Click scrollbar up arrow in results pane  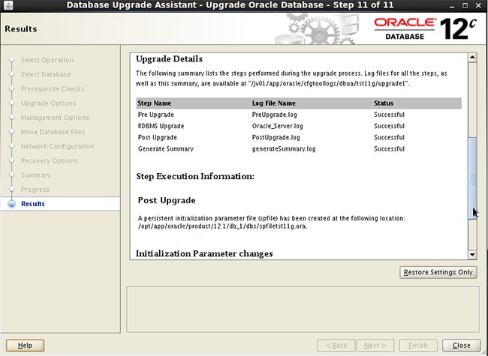[472, 57]
